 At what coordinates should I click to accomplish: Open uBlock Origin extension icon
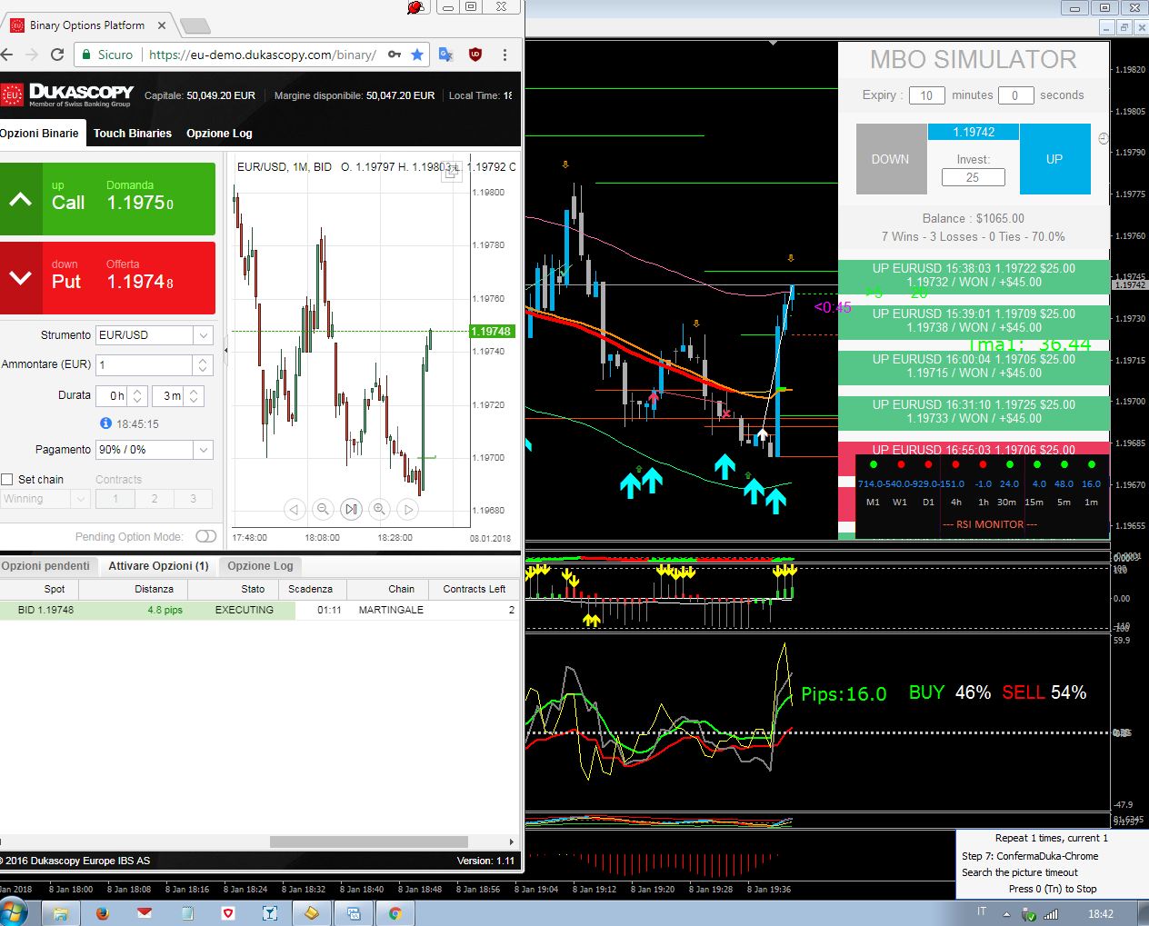[475, 55]
